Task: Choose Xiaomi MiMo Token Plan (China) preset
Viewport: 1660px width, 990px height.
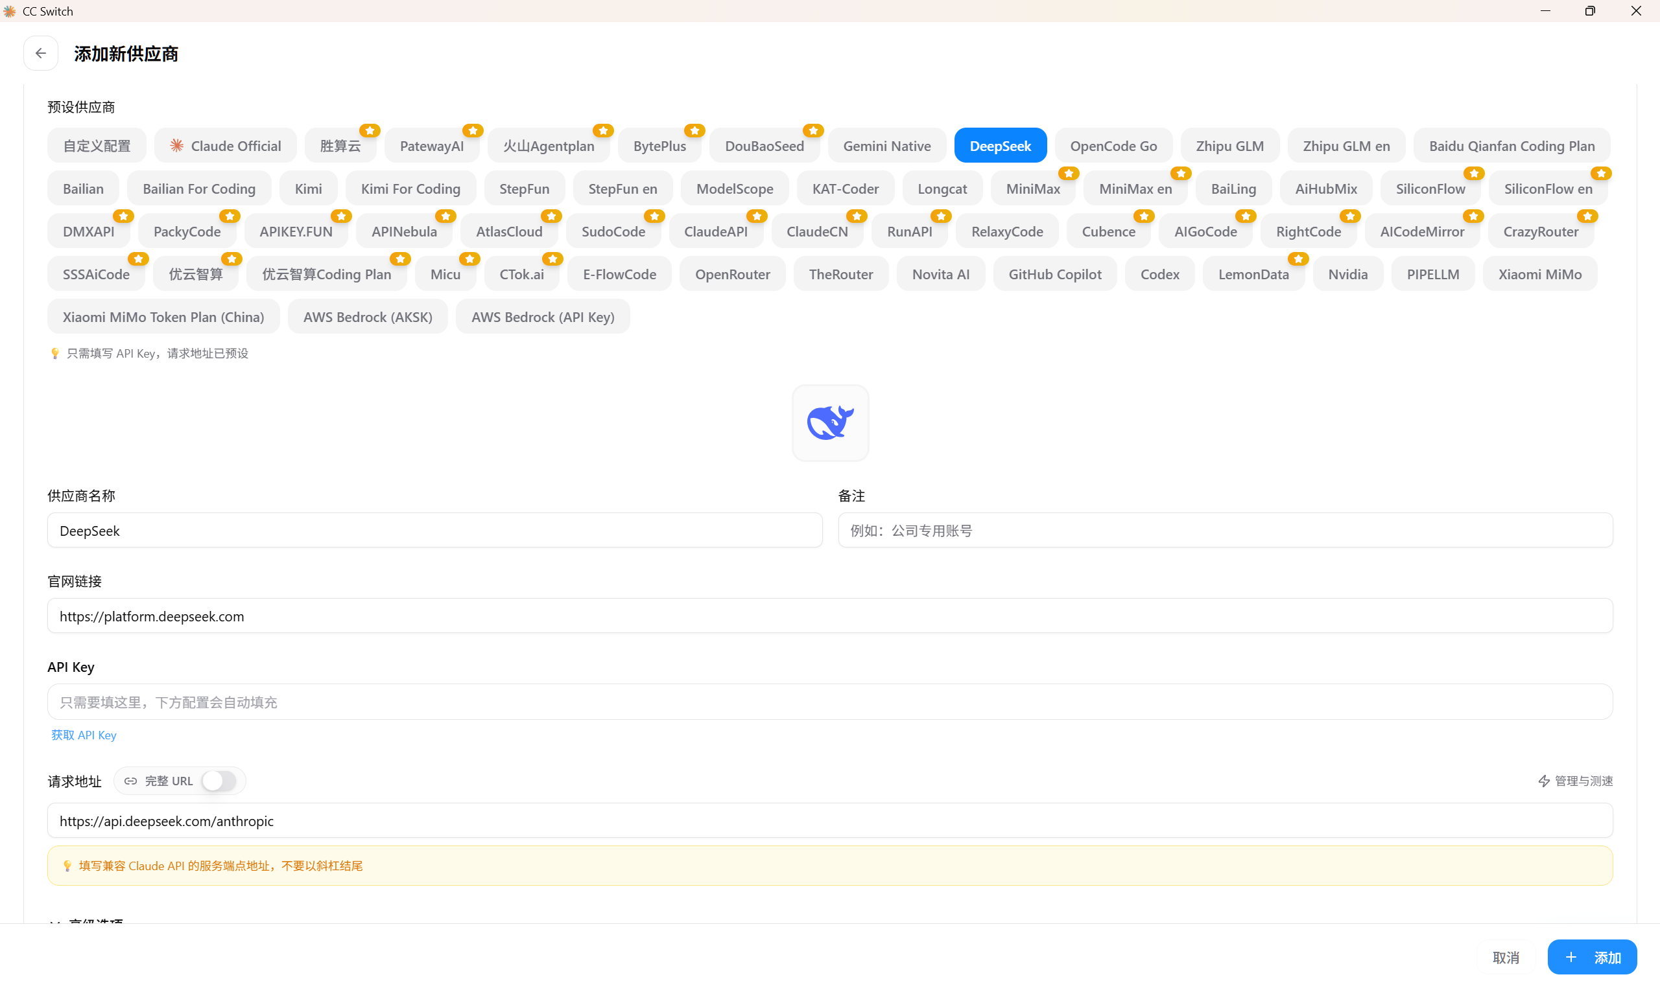Action: pyautogui.click(x=163, y=316)
